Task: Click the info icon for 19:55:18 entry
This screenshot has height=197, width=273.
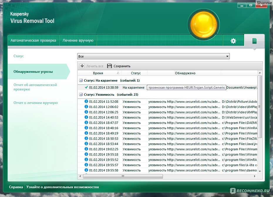Action: coord(86,154)
